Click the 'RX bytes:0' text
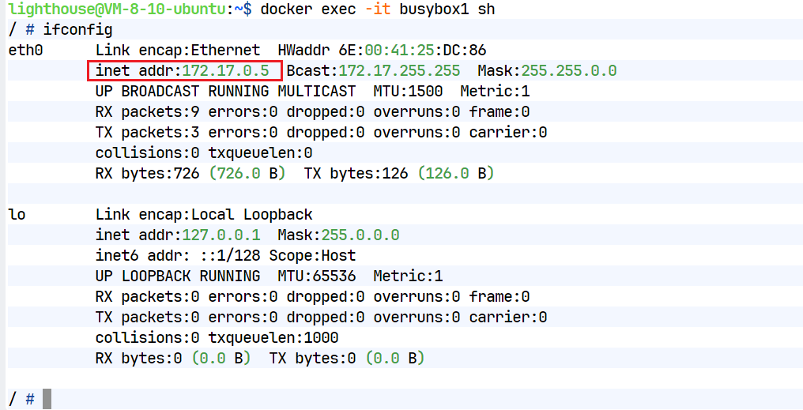 click(139, 359)
